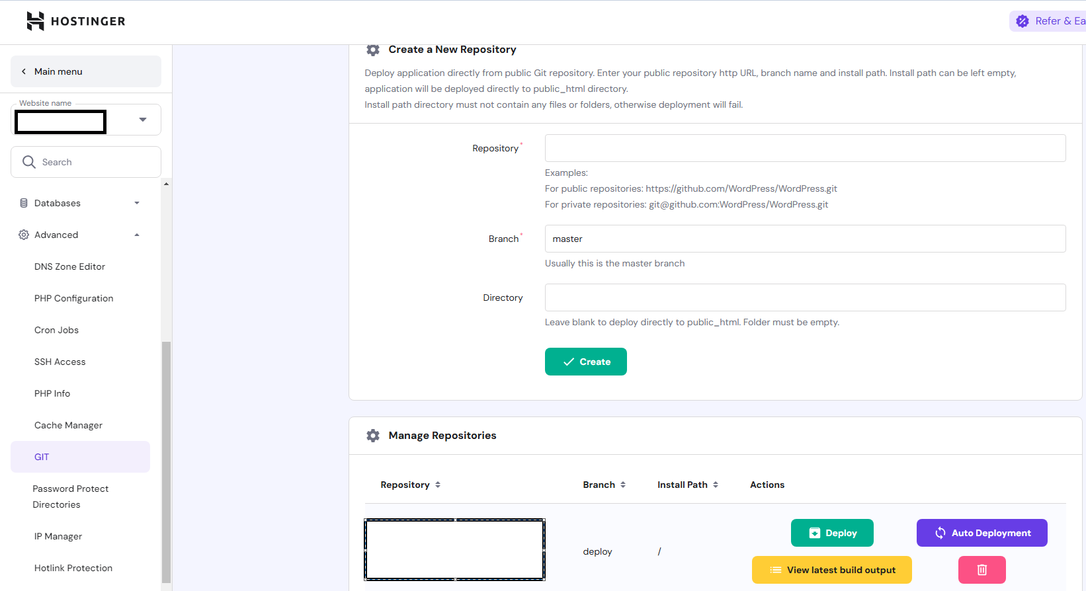Select SSH Access in the sidebar
The width and height of the screenshot is (1086, 591).
60,362
